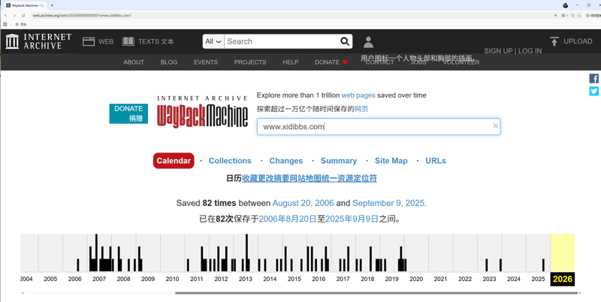Click the horizontal timeline scrollbar thumb
The image size is (601, 302).
pyautogui.click(x=376, y=293)
